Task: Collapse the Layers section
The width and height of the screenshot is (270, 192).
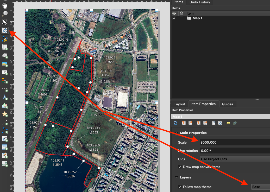Action: [177, 177]
